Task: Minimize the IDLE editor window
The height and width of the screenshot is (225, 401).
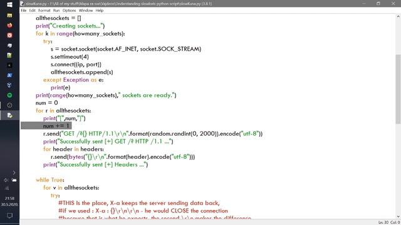Action: pos(364,4)
